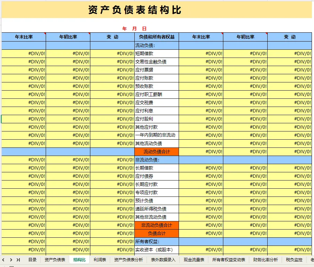Click the 应付股利 cell
The height and width of the screenshot is (267, 314).
coord(156,119)
